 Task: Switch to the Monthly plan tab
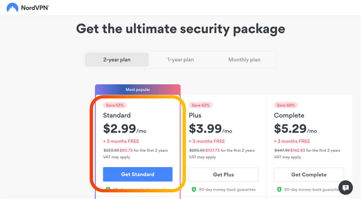(244, 60)
